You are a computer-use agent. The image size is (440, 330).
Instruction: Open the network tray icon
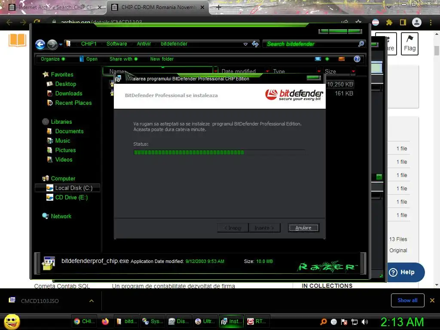(354, 322)
